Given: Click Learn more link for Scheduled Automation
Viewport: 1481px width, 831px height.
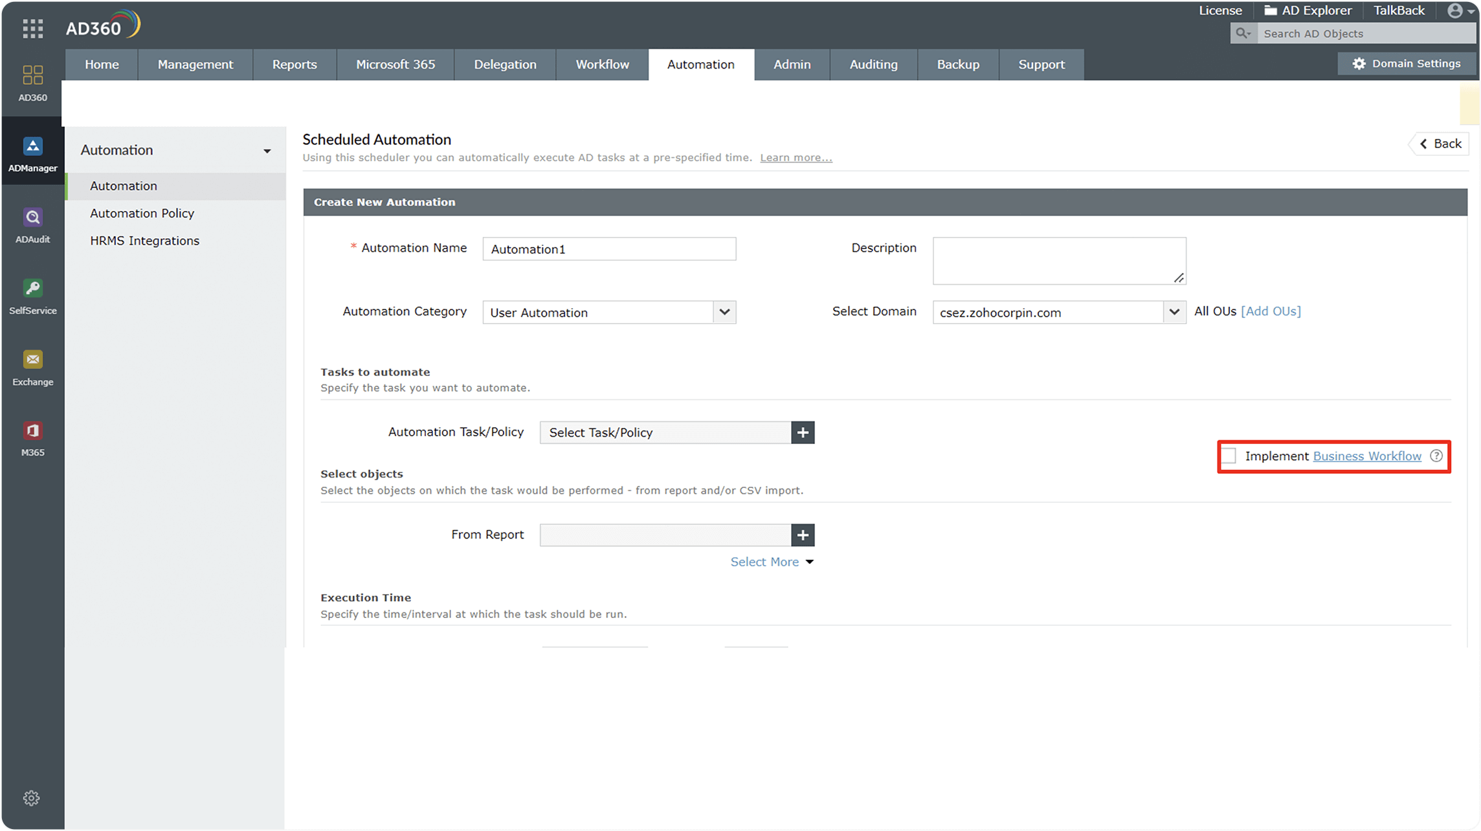Looking at the screenshot, I should point(796,157).
